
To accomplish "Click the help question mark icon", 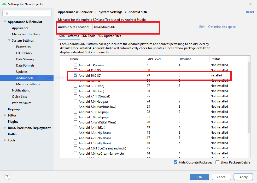I will pyautogui.click(x=7, y=177).
